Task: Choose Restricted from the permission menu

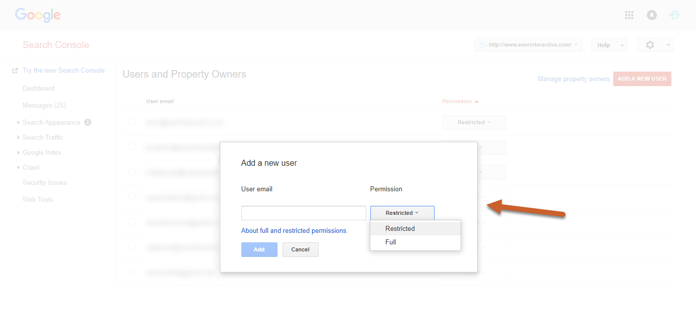Action: 400,228
